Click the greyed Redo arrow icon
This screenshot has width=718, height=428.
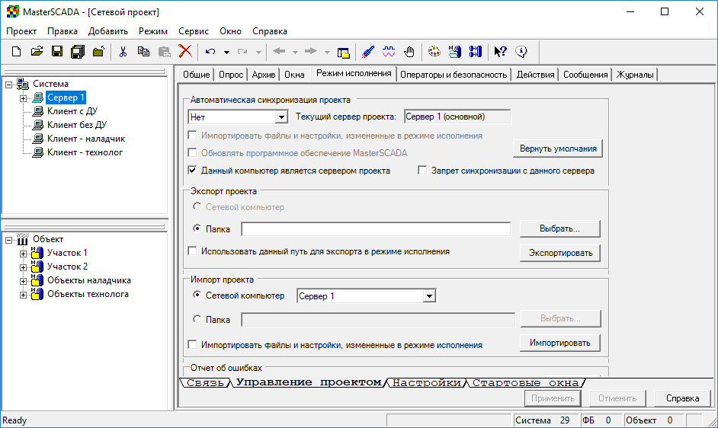242,52
